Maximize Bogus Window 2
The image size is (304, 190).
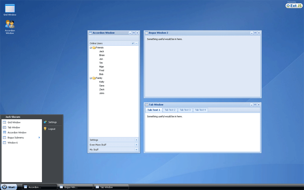pos(255,33)
